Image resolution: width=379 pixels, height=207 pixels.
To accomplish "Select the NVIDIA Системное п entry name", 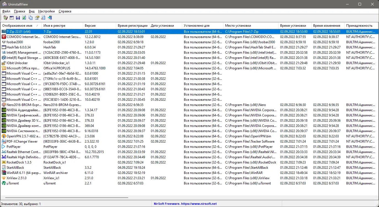I will tap(24, 131).
